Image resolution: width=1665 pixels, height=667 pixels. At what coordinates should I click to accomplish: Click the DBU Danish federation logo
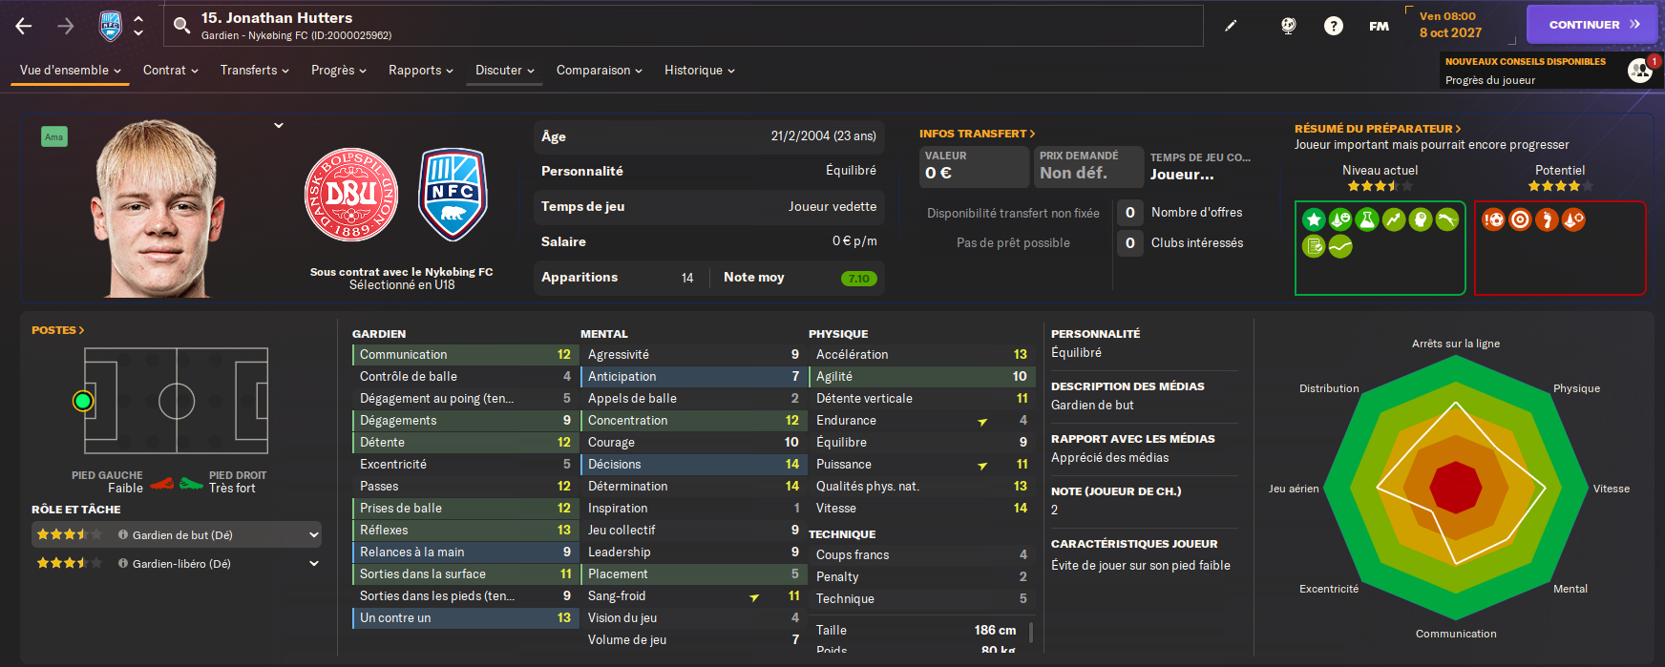coord(351,196)
